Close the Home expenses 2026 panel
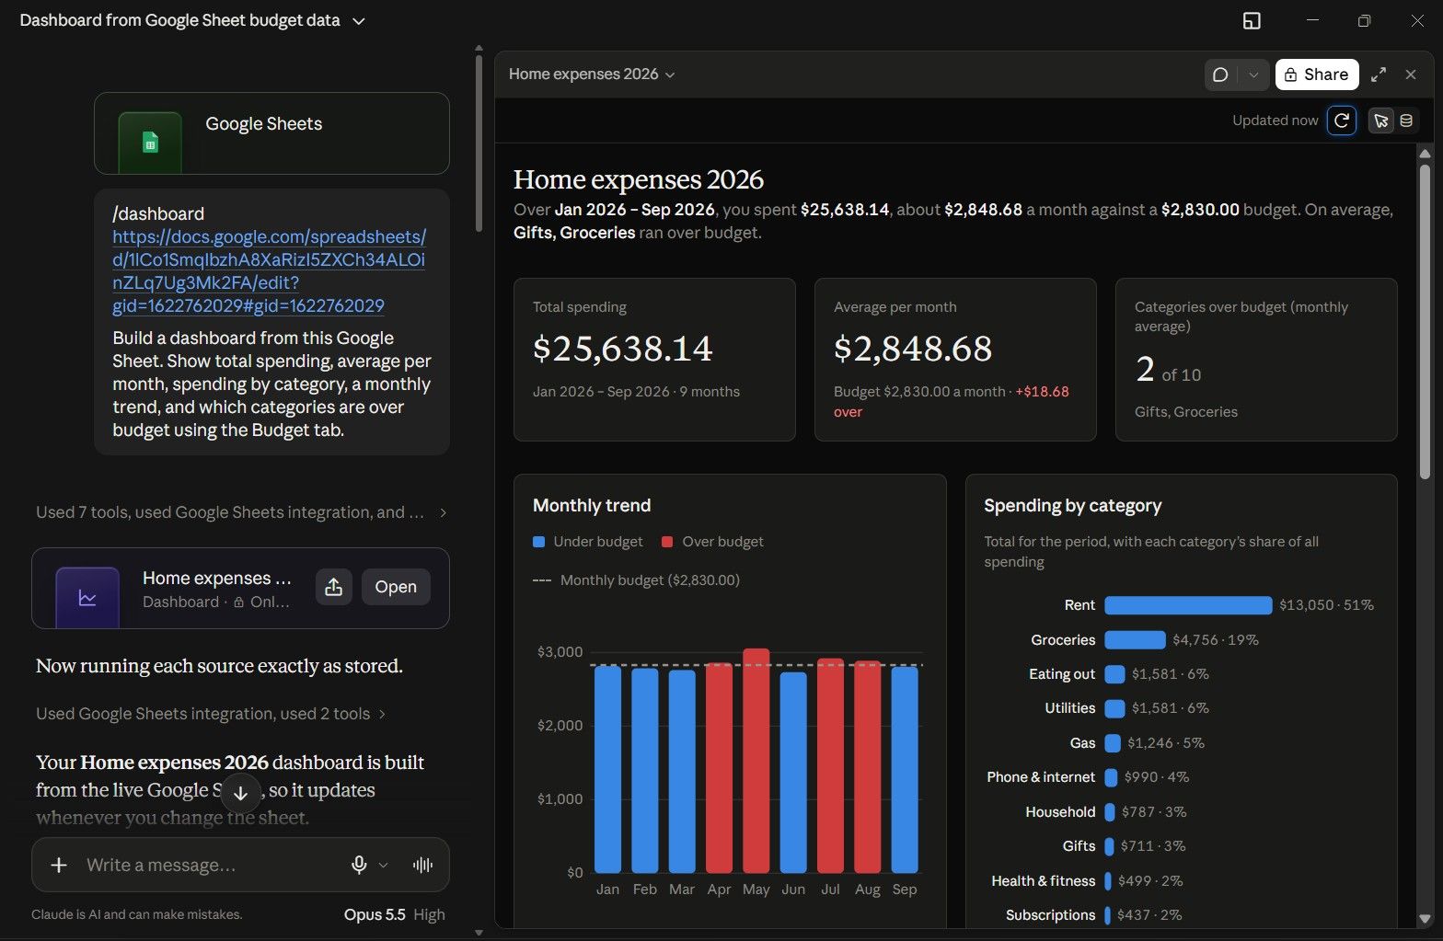This screenshot has width=1443, height=941. coord(1411,75)
